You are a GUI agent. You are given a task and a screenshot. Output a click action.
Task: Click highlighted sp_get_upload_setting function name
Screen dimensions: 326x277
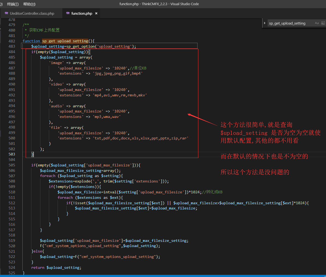coord(65,41)
